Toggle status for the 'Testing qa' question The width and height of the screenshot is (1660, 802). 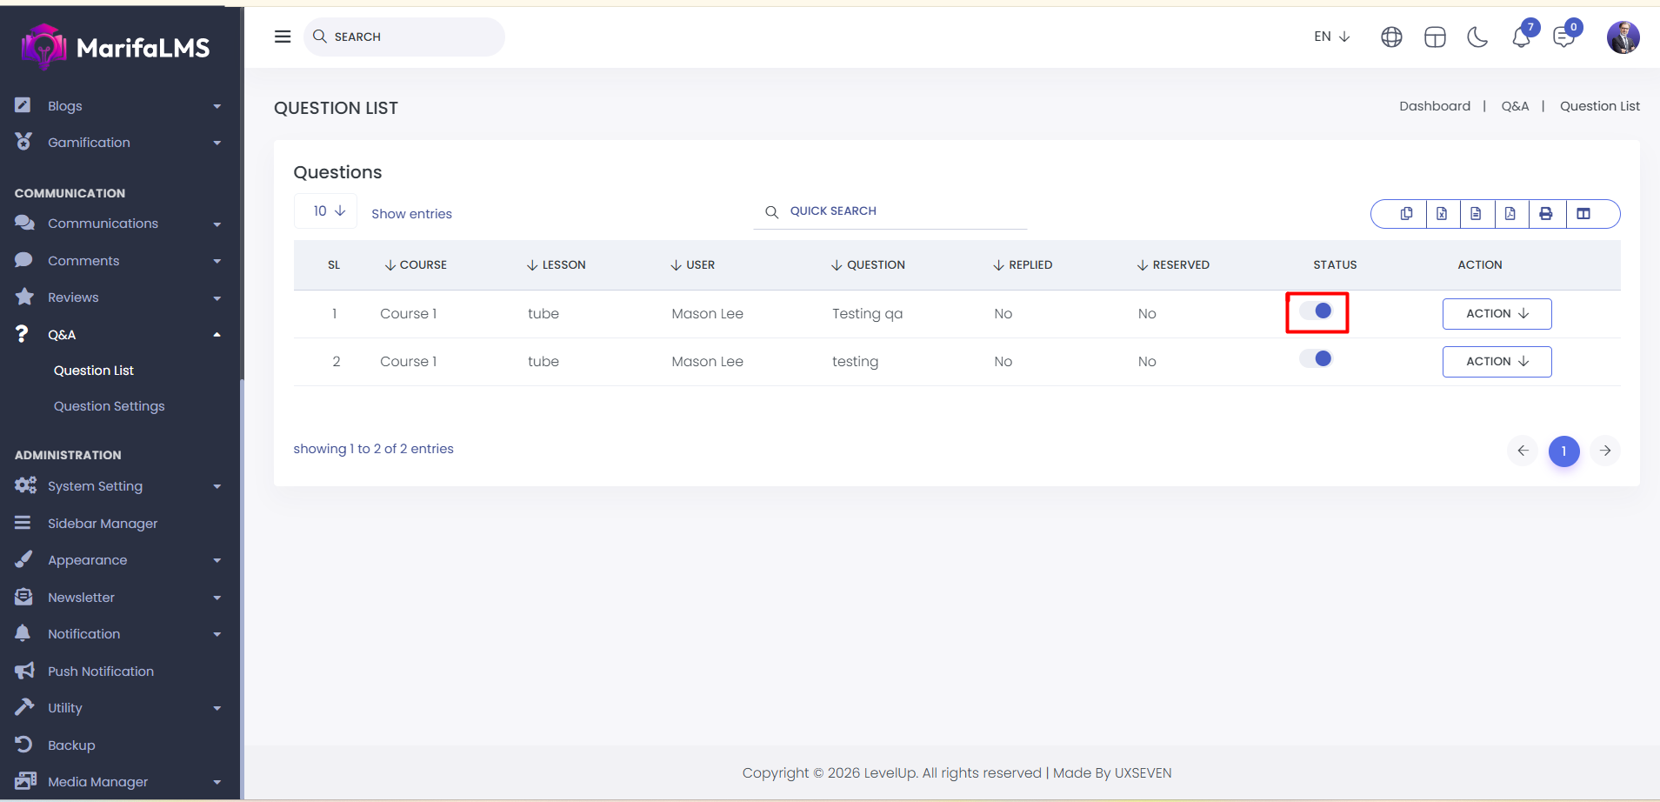tap(1317, 311)
